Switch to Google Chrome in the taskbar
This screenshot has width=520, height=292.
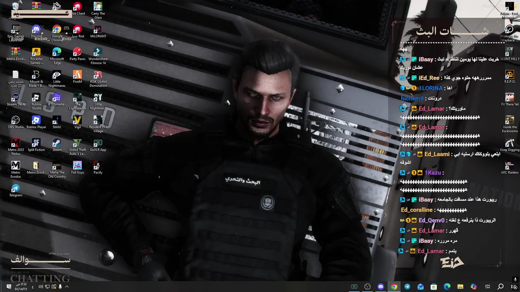pyautogui.click(x=394, y=287)
